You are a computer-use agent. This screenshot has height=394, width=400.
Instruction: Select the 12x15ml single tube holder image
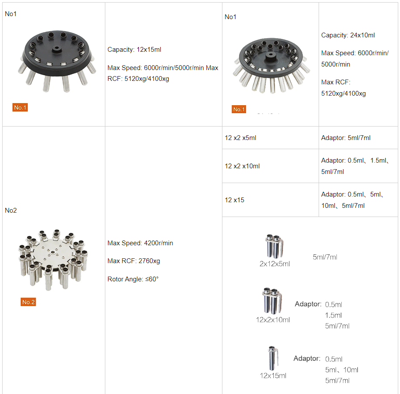point(273,358)
